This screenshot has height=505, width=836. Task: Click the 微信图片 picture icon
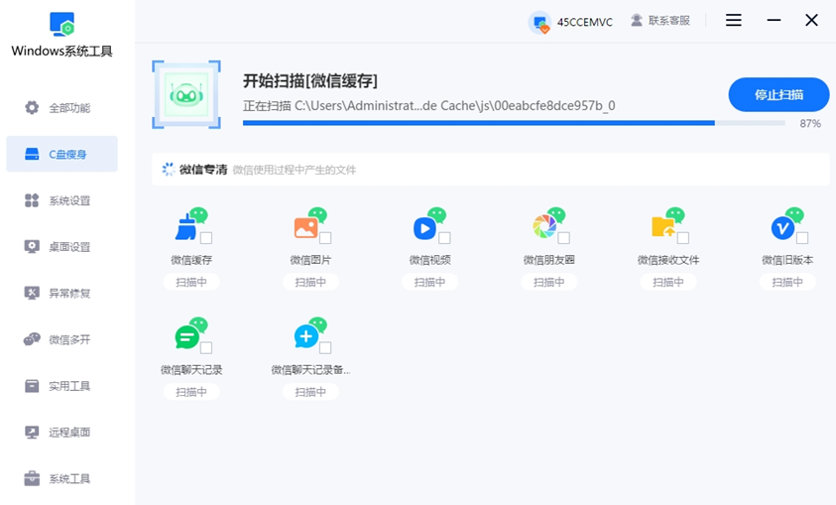pyautogui.click(x=306, y=228)
